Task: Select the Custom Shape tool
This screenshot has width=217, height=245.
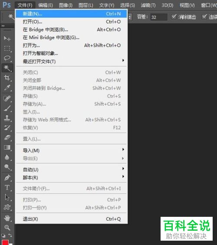Action: coord(7,207)
